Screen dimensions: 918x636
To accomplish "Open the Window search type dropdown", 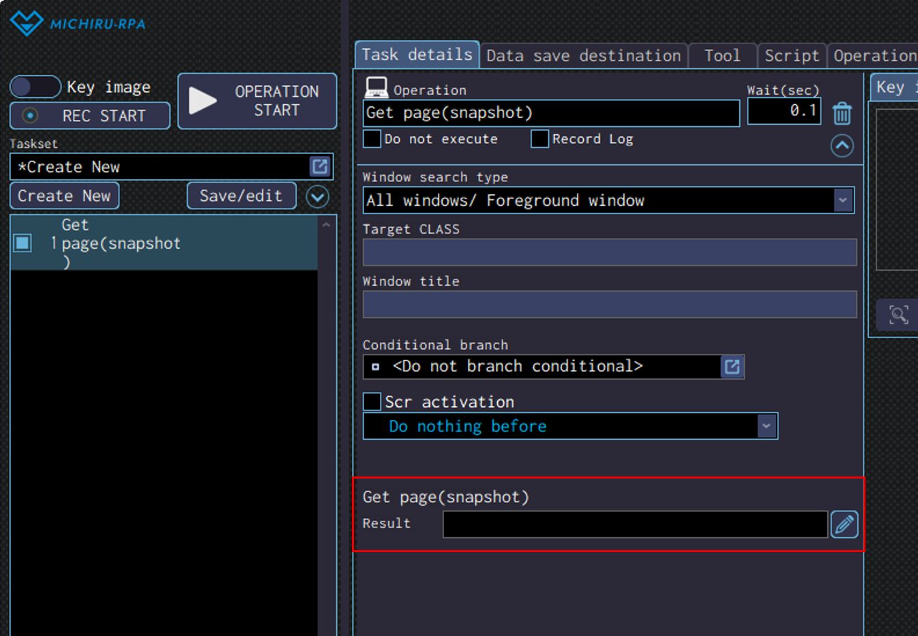I will [x=843, y=200].
